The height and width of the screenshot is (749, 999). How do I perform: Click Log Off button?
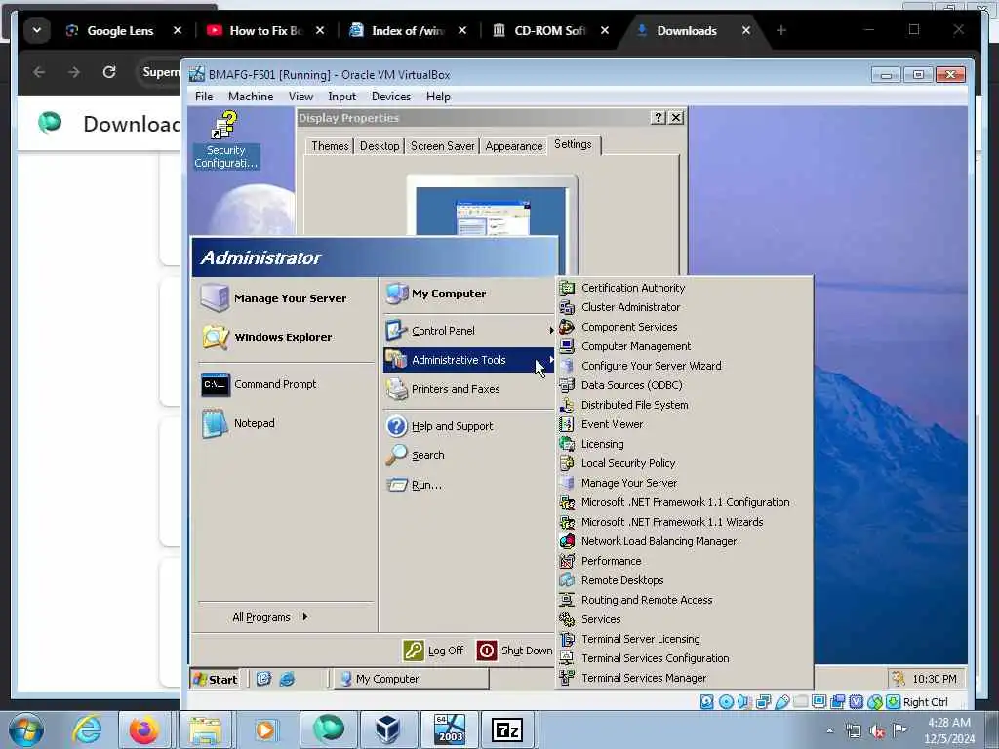click(434, 650)
